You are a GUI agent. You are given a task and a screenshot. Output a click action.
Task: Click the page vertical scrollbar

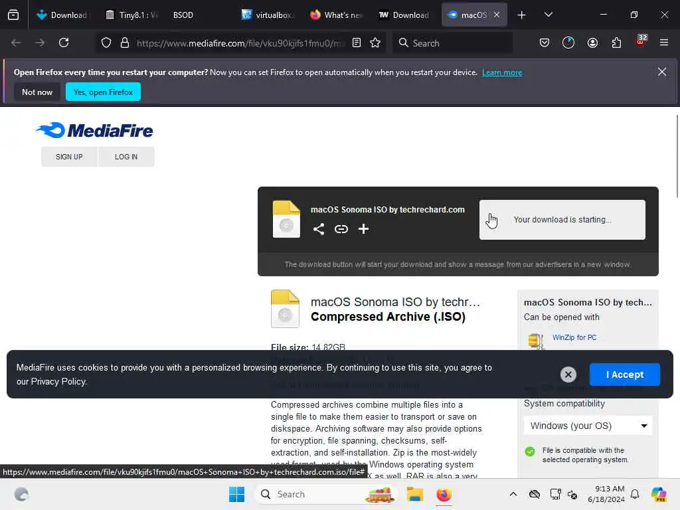[x=677, y=156]
